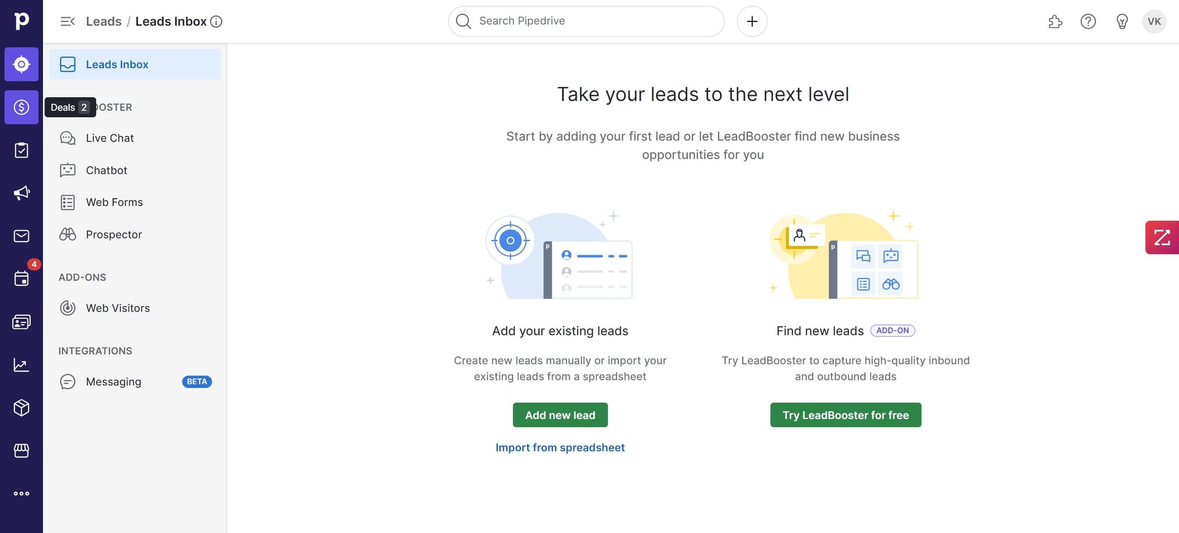Open the Web Visitors add-on

tap(118, 308)
